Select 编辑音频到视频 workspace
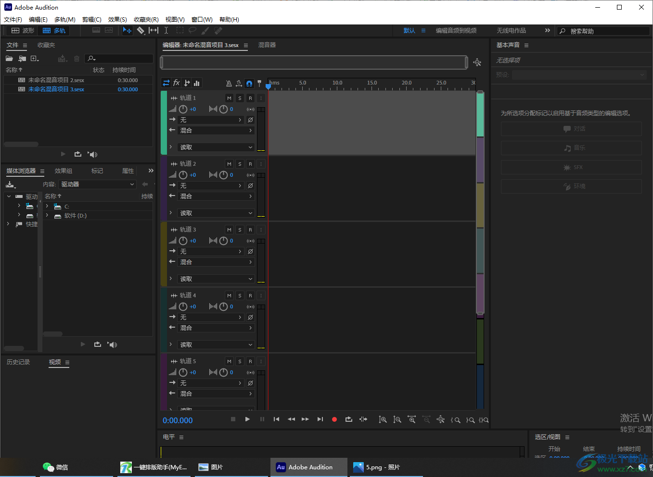653x477 pixels. coord(456,30)
